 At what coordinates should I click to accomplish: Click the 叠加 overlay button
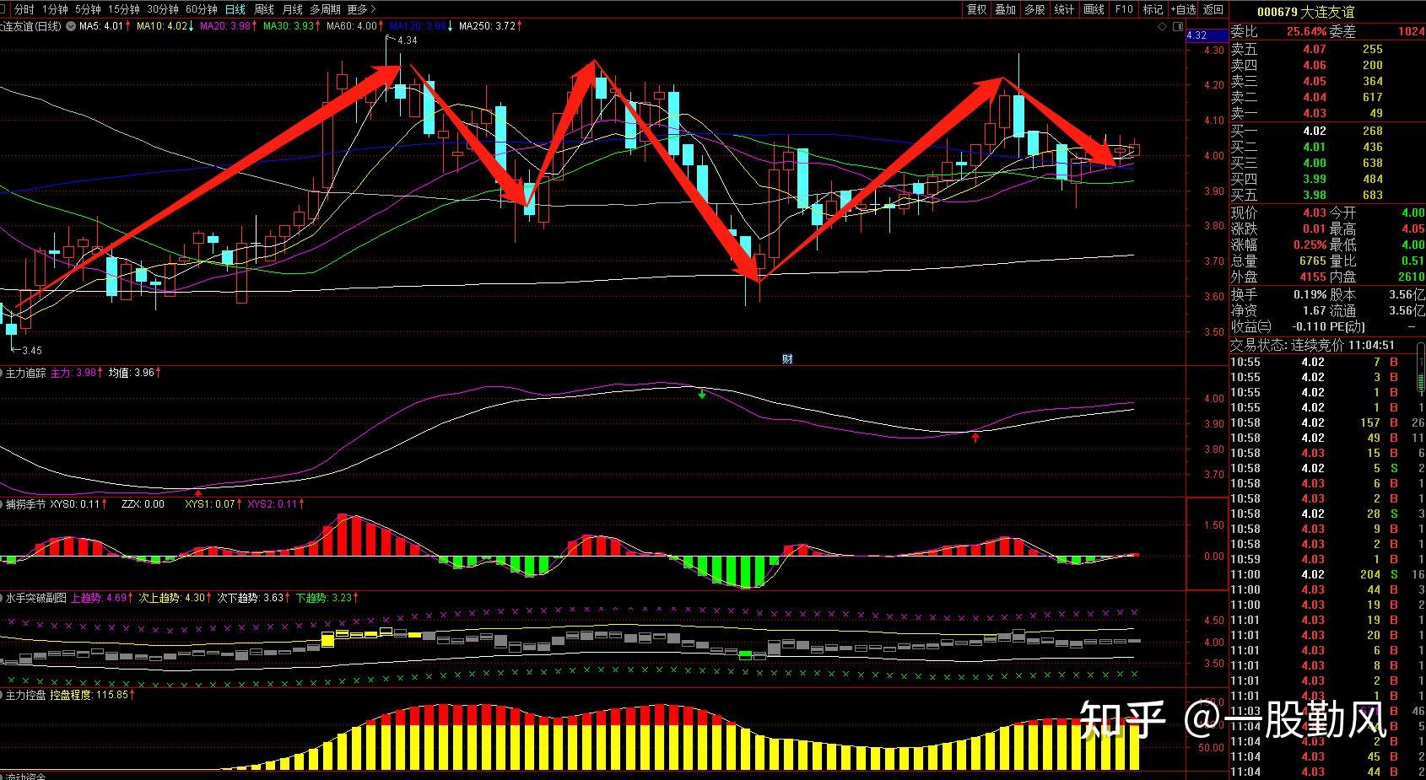[x=1005, y=9]
